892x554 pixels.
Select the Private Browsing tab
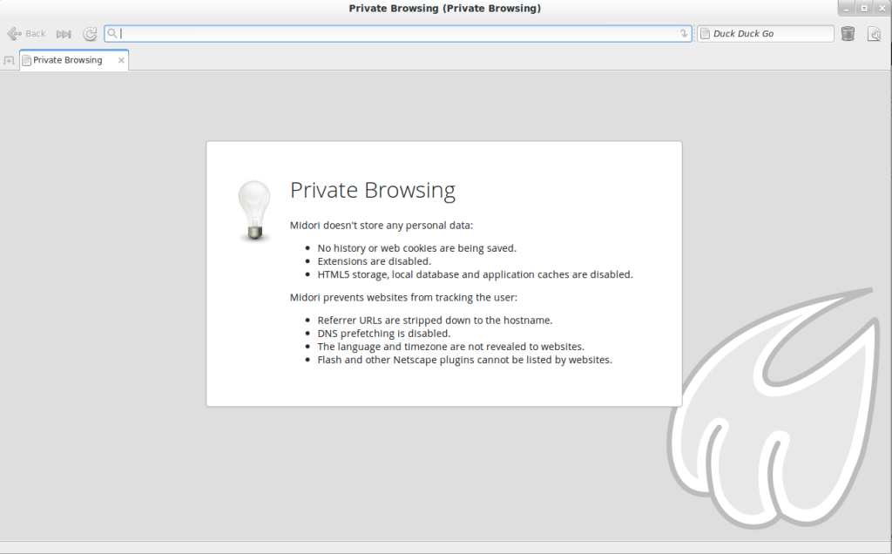[x=74, y=60]
